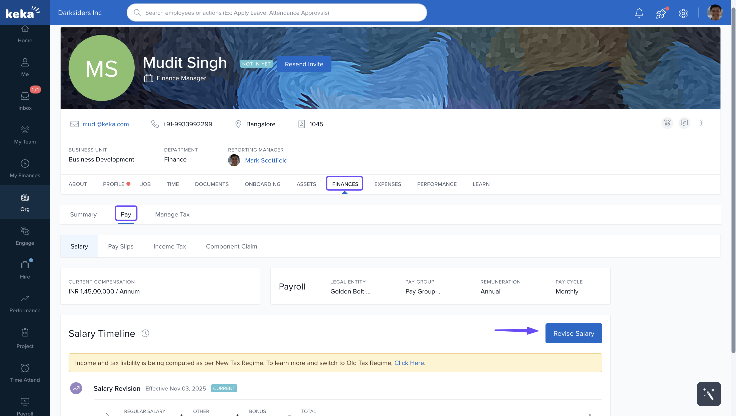The width and height of the screenshot is (736, 416).
Task: Click the Salary Timeline history icon
Action: (x=145, y=333)
